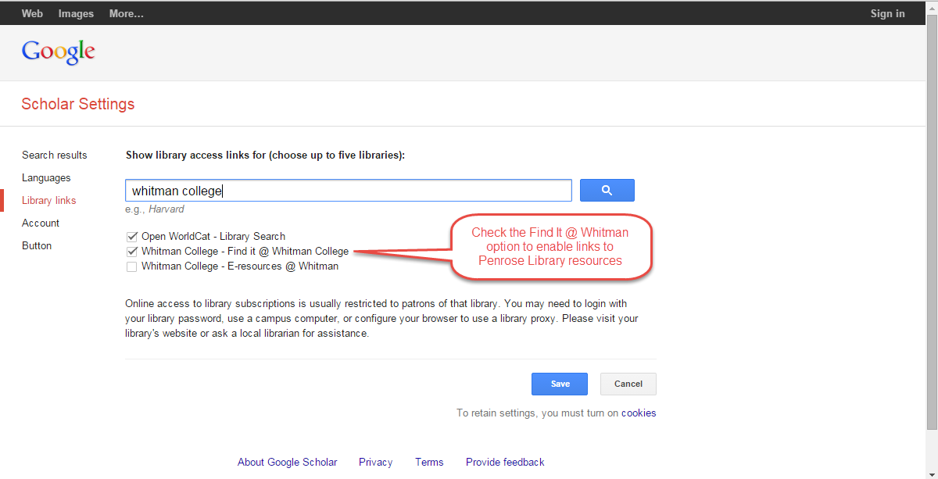The width and height of the screenshot is (938, 479).
Task: Click into the library search input field
Action: (x=348, y=190)
